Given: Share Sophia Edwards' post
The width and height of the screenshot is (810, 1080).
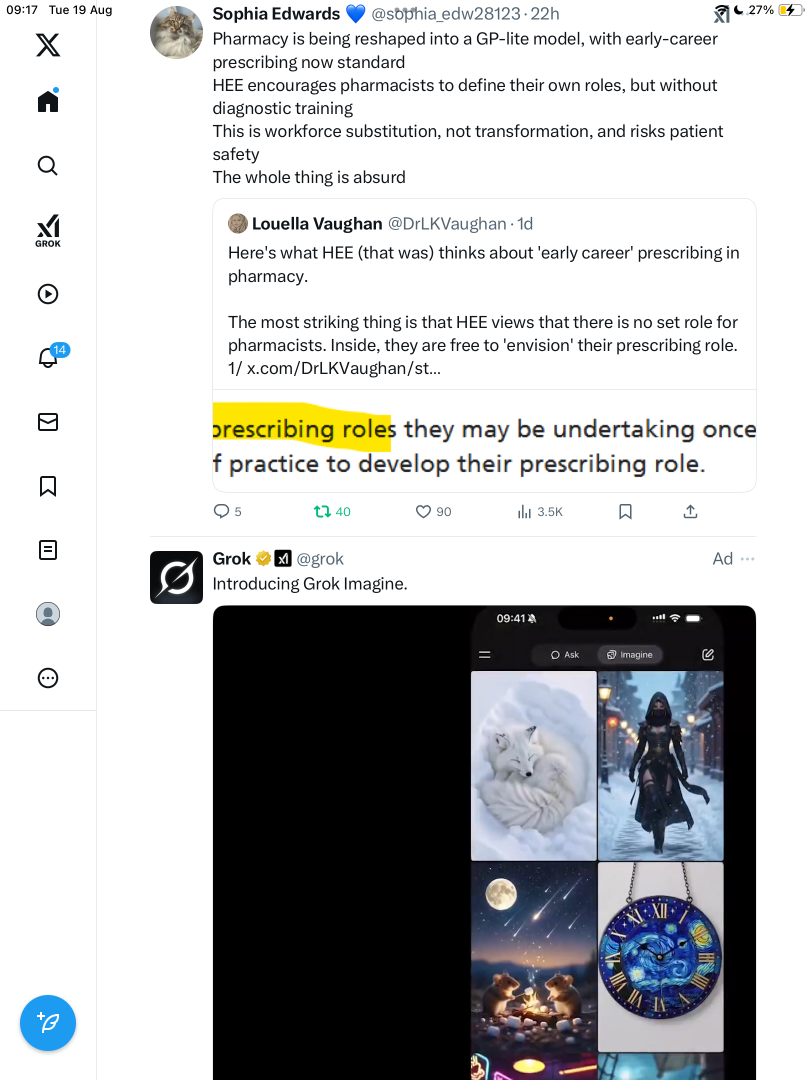Looking at the screenshot, I should (x=690, y=511).
